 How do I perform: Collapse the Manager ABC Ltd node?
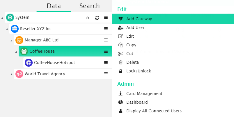[x=12, y=40]
